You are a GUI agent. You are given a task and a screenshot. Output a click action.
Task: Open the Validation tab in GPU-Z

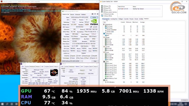click(x=83, y=14)
